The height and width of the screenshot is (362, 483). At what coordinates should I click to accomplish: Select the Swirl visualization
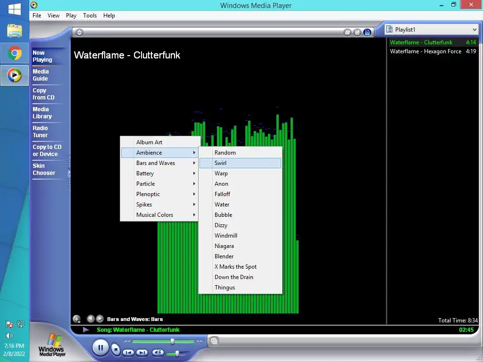240,163
